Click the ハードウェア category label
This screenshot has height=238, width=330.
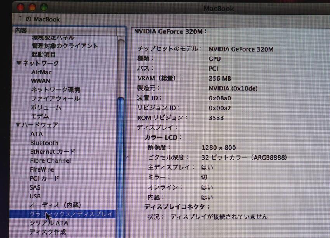pyautogui.click(x=40, y=125)
